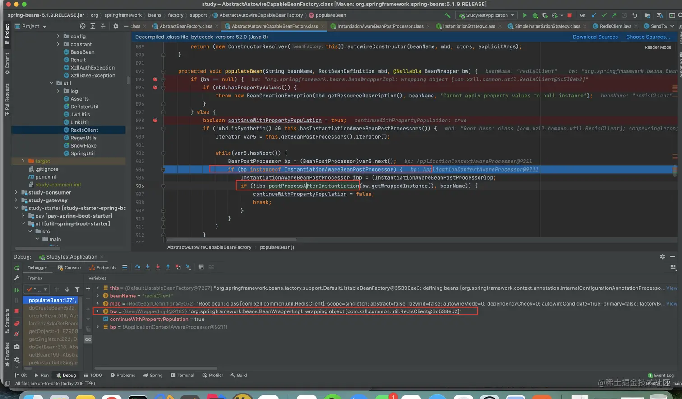682x399 pixels.
Task: Open pom.xml in the Project tree
Action: [46, 177]
